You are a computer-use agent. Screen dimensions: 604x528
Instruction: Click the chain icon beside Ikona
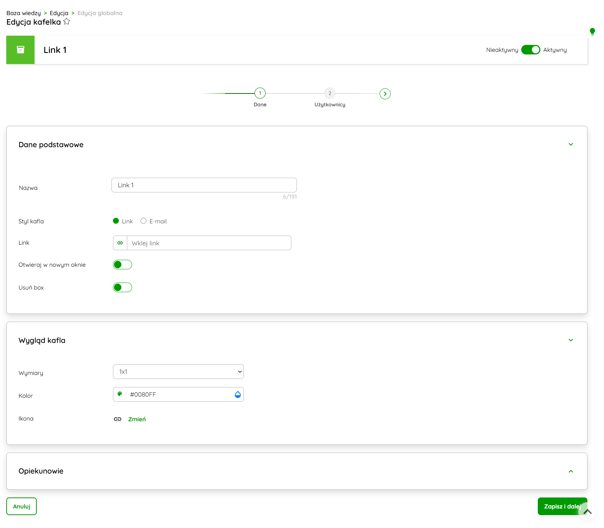(x=118, y=419)
